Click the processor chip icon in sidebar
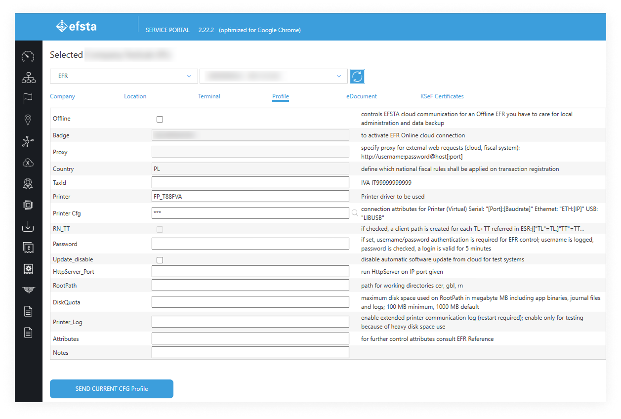This screenshot has height=419, width=621. click(x=28, y=205)
